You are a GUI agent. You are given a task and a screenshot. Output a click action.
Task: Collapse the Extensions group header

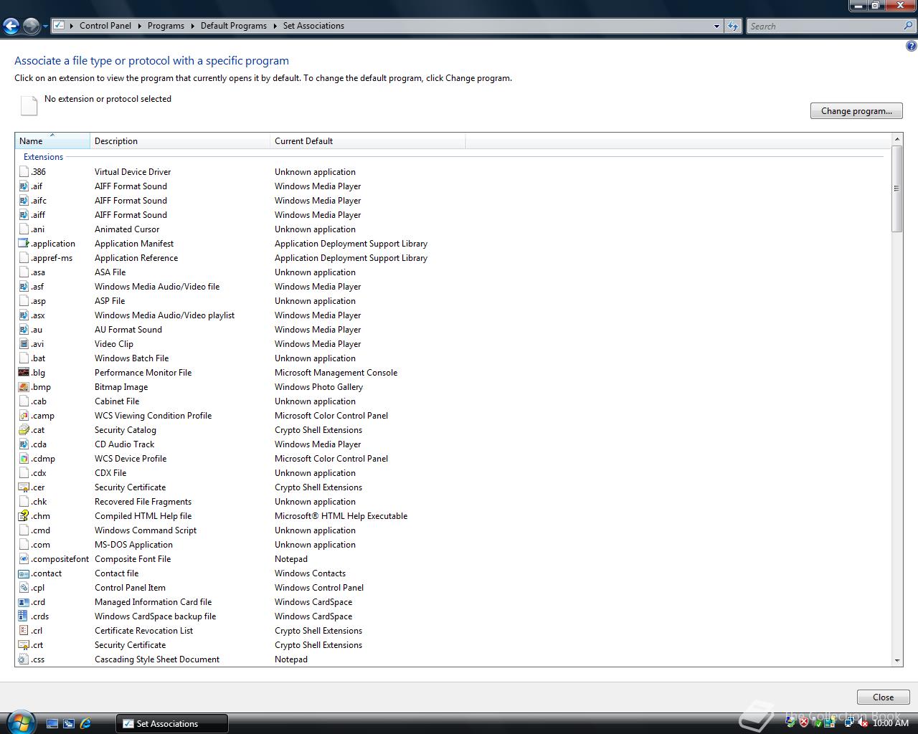43,157
